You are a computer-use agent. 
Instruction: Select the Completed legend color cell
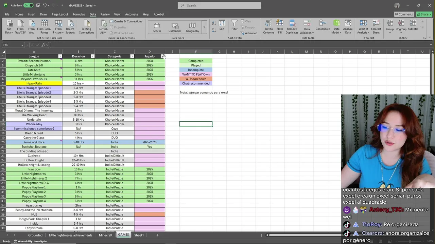click(196, 61)
